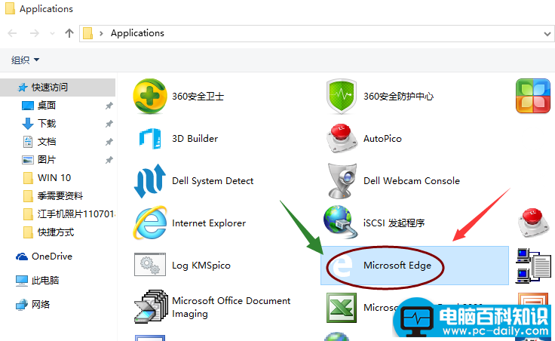This screenshot has height=341, width=555.
Task: Click the AutoPico label
Action: click(382, 139)
